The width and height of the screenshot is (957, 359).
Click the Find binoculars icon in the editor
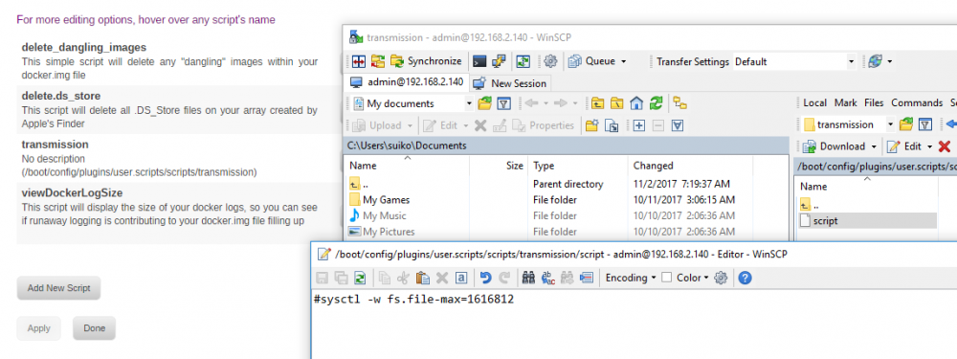529,278
